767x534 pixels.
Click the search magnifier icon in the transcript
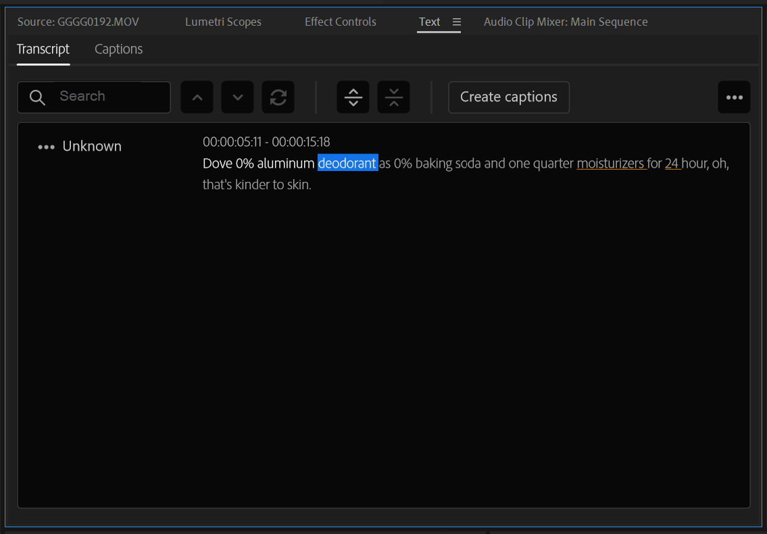[37, 97]
